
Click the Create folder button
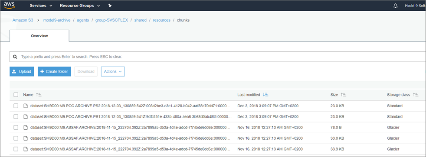tap(54, 71)
